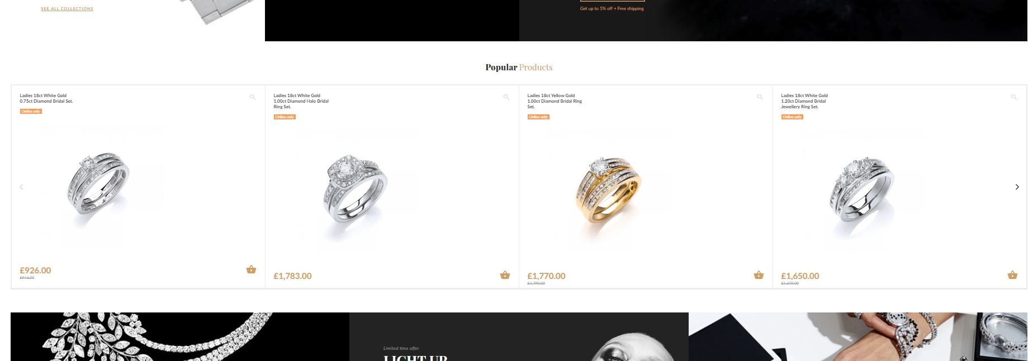Add the £1,770.00 yellow gold ring to basket
This screenshot has height=361, width=1033.
(759, 275)
